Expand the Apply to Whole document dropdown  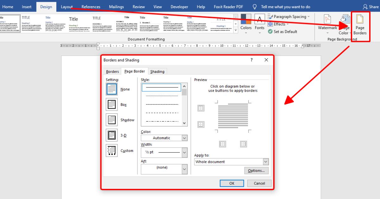click(x=265, y=162)
